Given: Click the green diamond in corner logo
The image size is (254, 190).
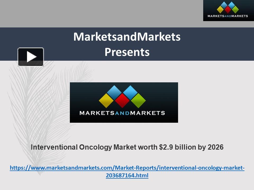Looking at the screenshot, I should point(236,9).
